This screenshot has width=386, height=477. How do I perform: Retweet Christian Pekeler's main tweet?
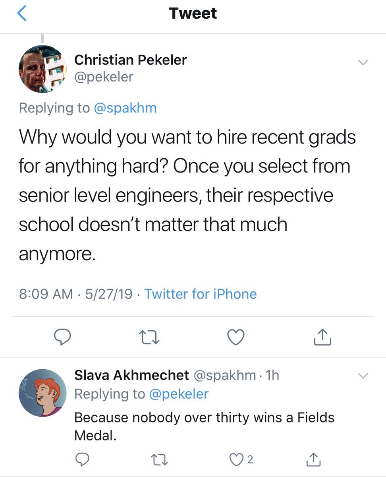(x=149, y=337)
